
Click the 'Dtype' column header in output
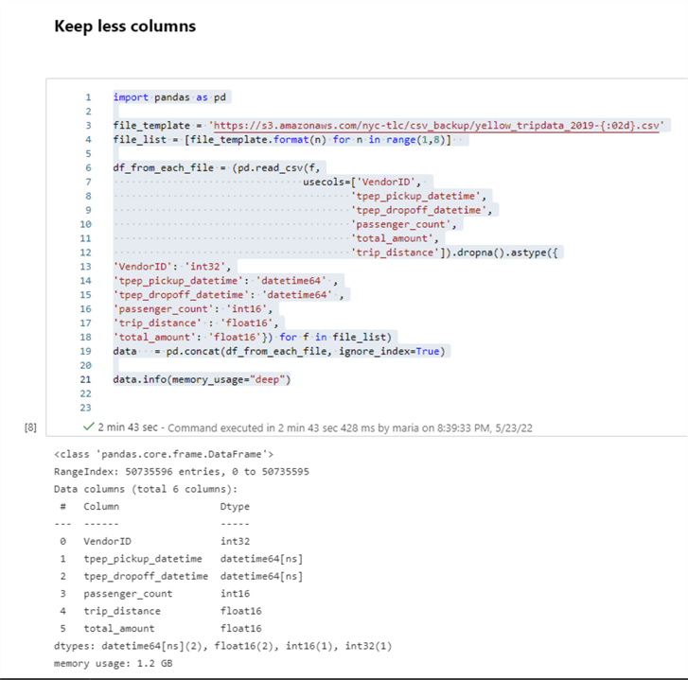click(x=235, y=507)
